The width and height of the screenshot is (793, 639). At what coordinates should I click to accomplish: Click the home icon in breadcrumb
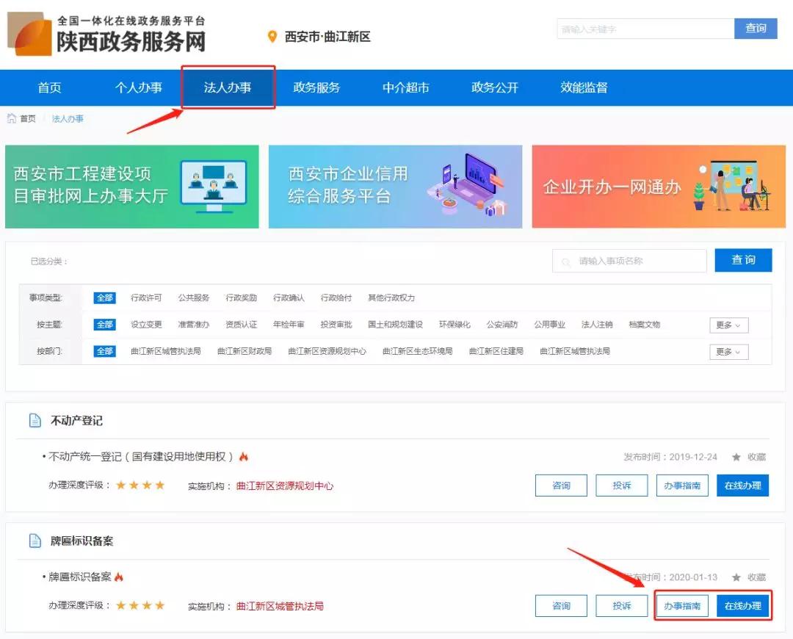coord(12,118)
